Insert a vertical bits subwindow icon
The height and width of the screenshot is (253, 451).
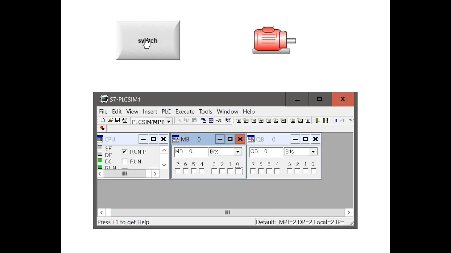[284, 121]
